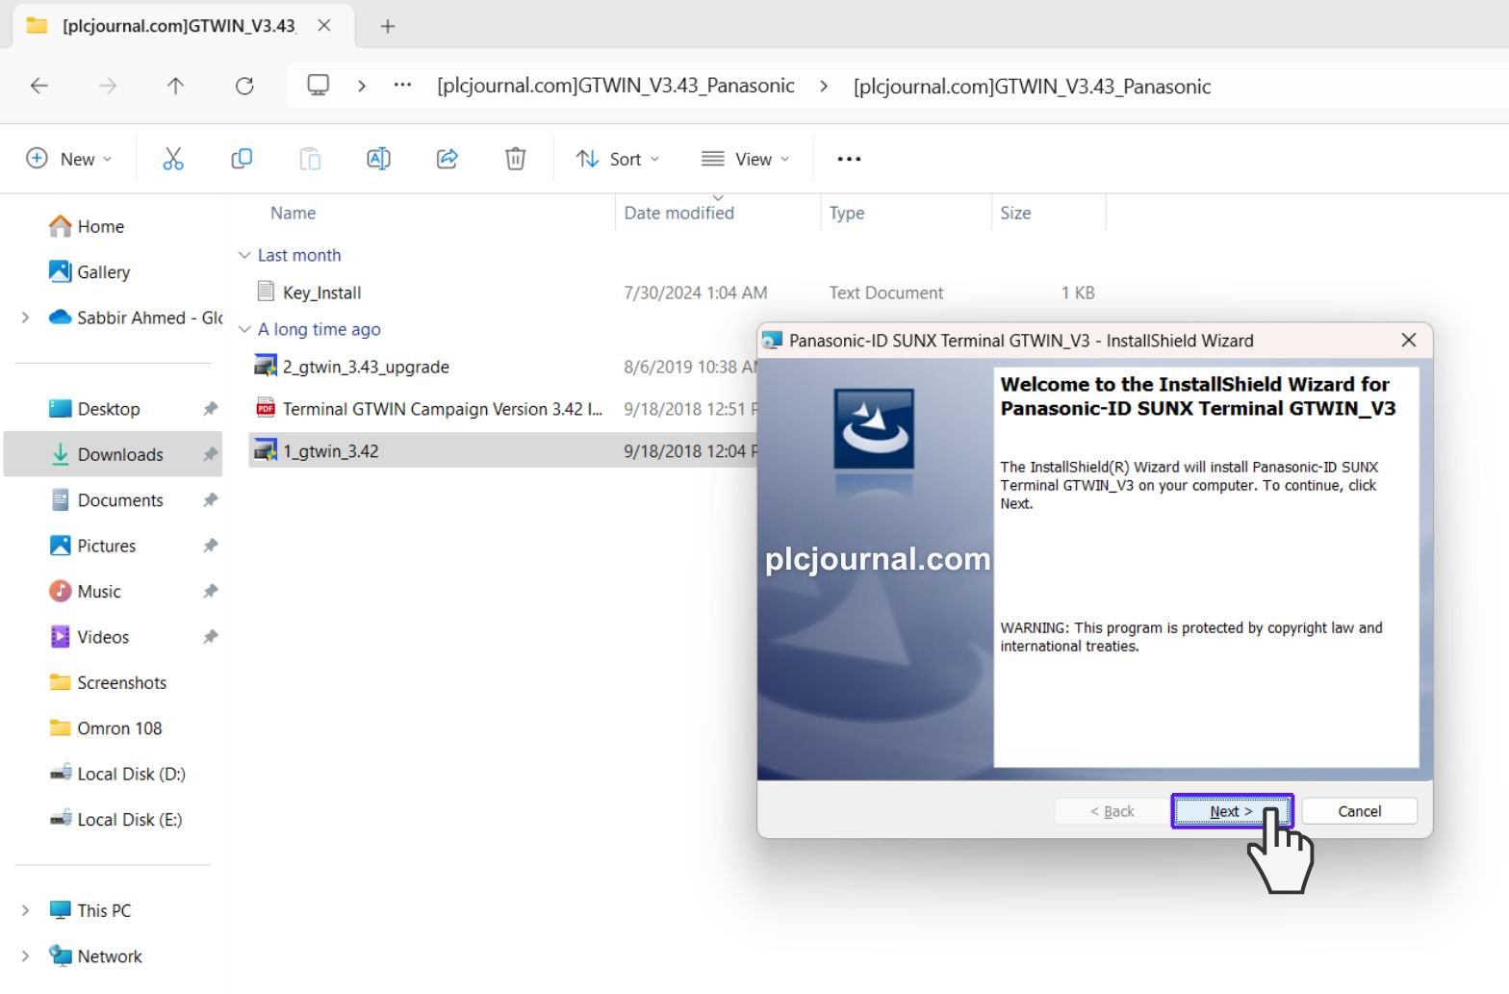Open a new tab with plus button
The height and width of the screenshot is (994, 1509).
point(388,26)
